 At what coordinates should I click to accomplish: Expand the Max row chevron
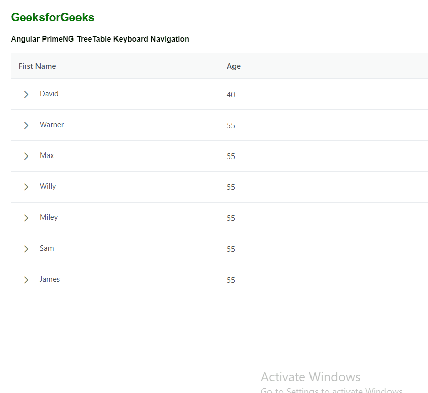click(x=26, y=156)
